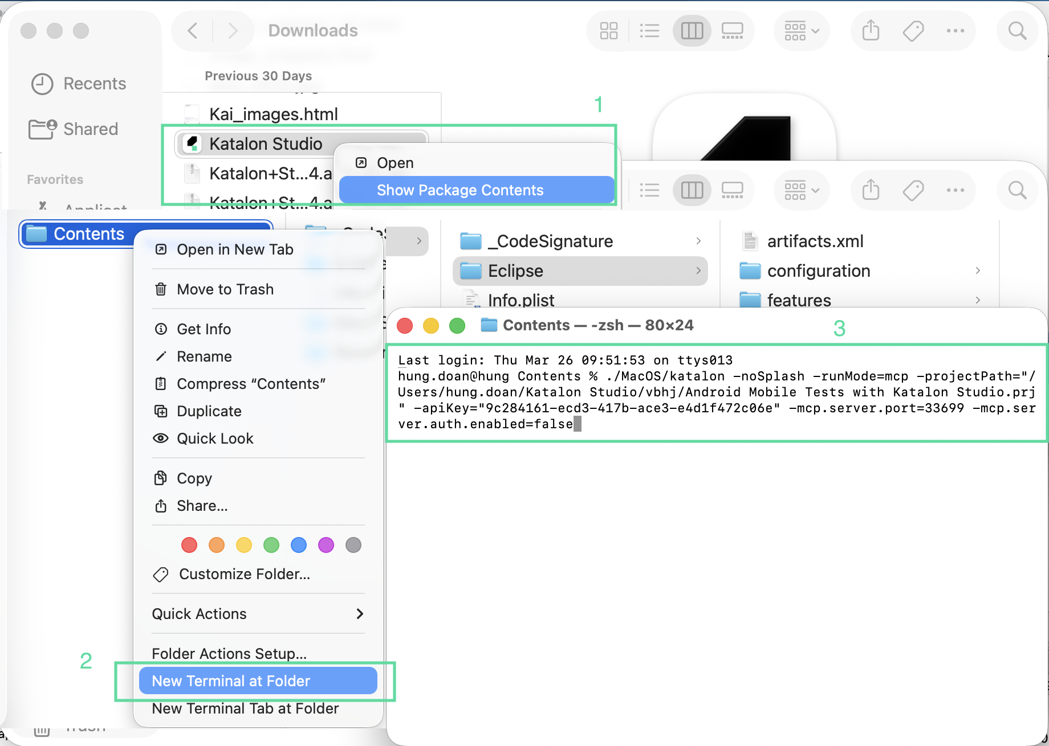Click the back navigation arrow
The width and height of the screenshot is (1049, 746).
click(x=192, y=31)
